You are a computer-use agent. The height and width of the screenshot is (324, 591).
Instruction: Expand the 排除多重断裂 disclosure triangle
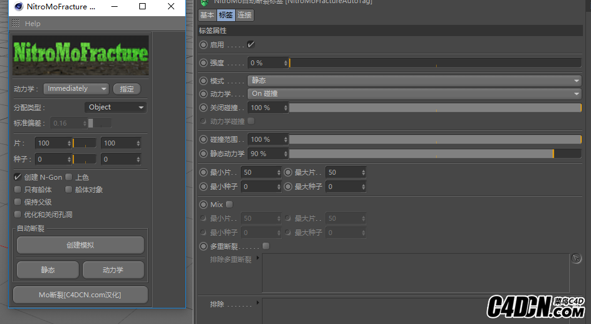258,258
